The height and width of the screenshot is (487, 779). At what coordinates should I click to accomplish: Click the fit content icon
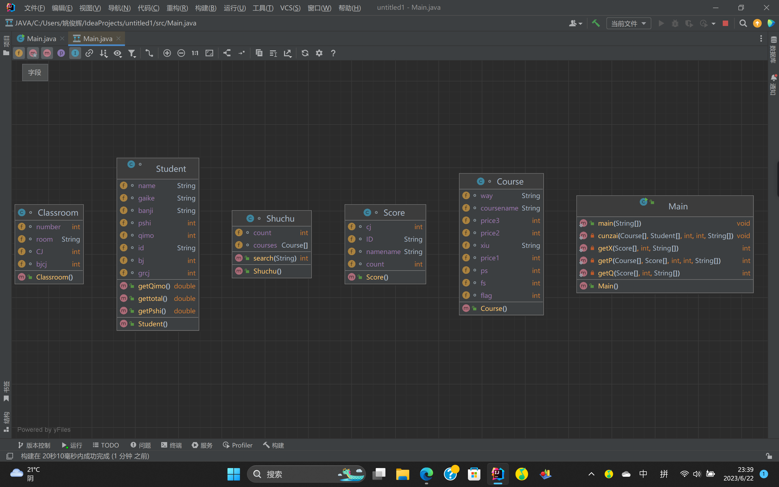[209, 53]
